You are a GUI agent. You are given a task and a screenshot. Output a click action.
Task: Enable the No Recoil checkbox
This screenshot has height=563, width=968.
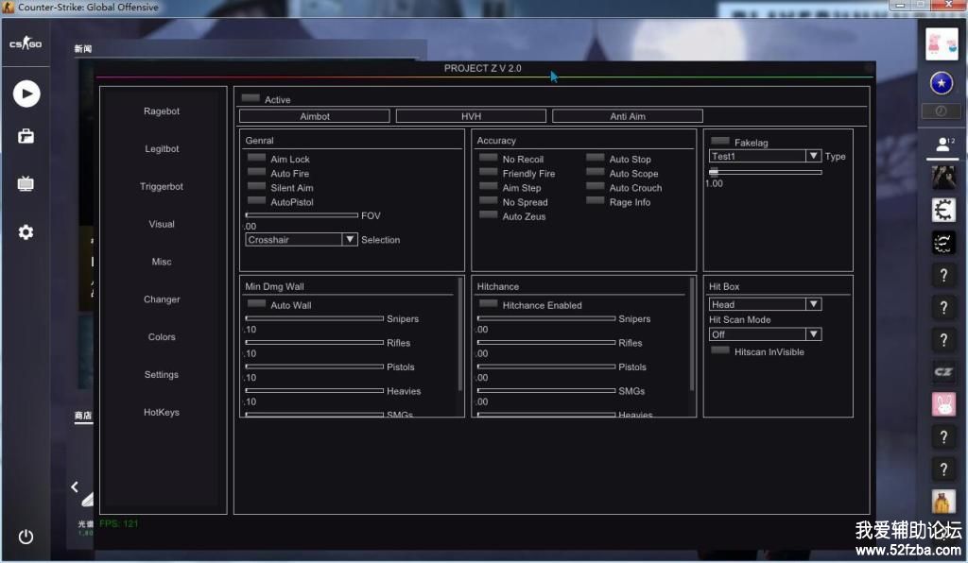(x=489, y=158)
